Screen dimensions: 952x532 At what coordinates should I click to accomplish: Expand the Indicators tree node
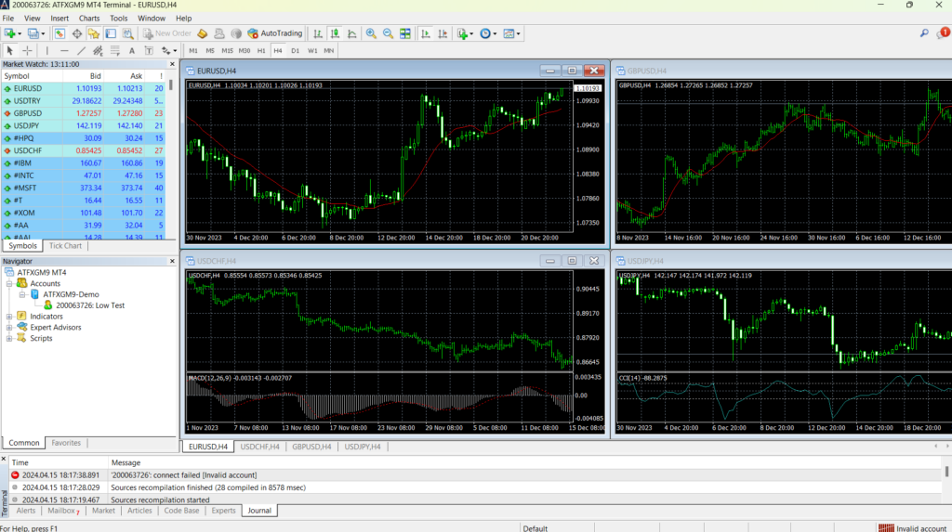9,316
